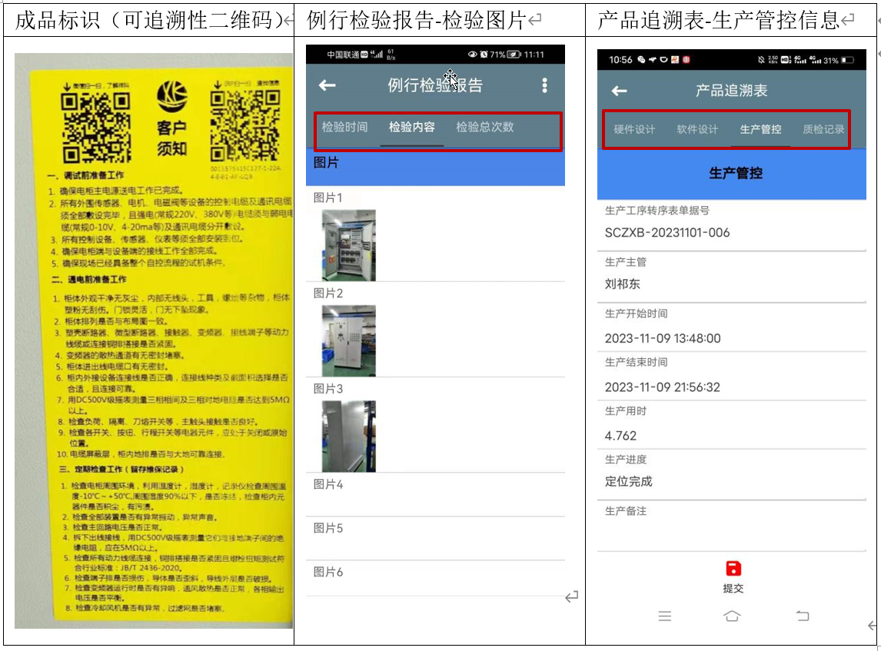
Task: Tap back arrow in 产品追溯表 header
Action: (x=619, y=91)
